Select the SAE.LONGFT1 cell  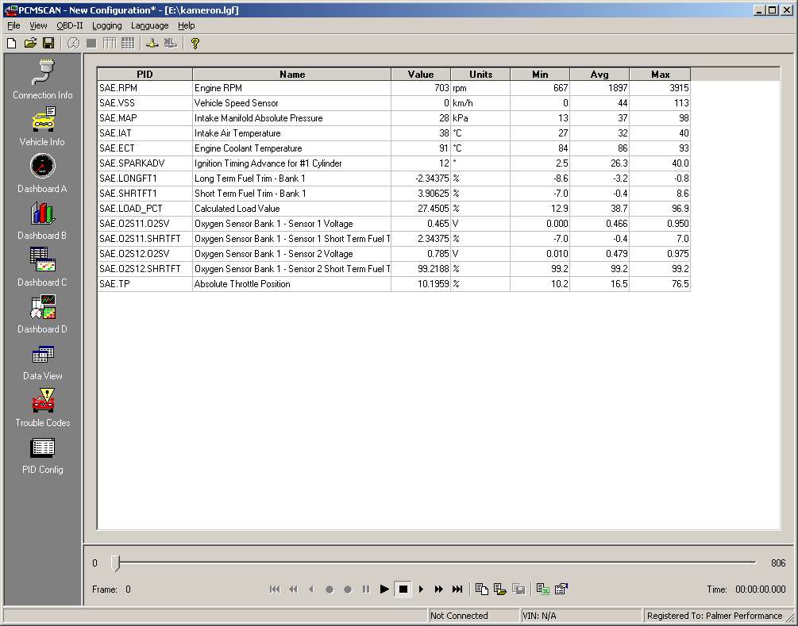145,179
